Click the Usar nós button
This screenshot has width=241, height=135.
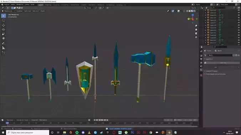tap(223, 63)
